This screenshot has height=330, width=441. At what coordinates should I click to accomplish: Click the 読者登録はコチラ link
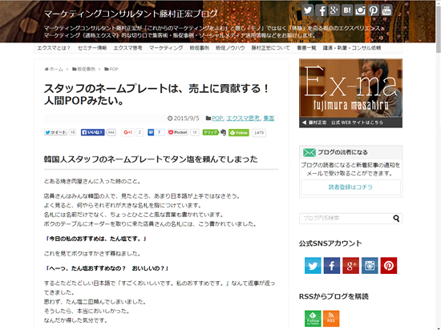tap(350, 187)
